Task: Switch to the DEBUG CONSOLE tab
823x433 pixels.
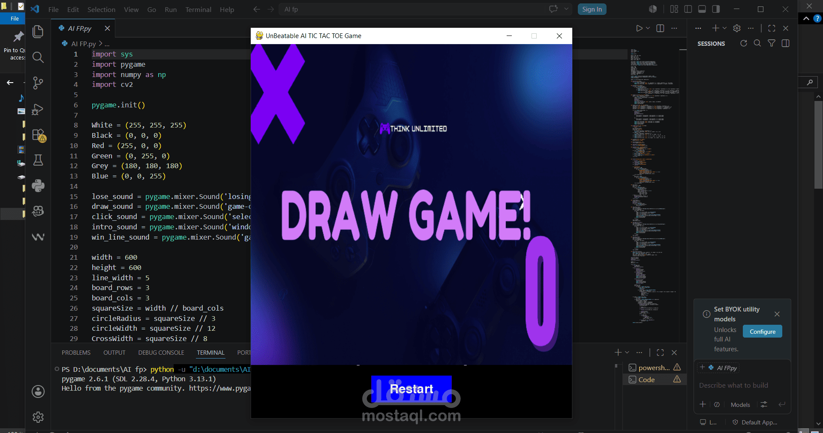Action: (x=161, y=353)
